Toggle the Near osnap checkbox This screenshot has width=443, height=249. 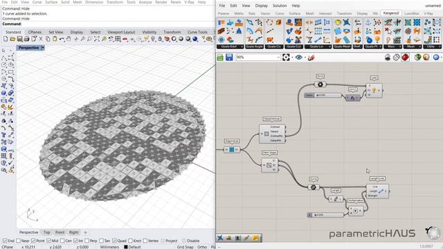click(19, 241)
